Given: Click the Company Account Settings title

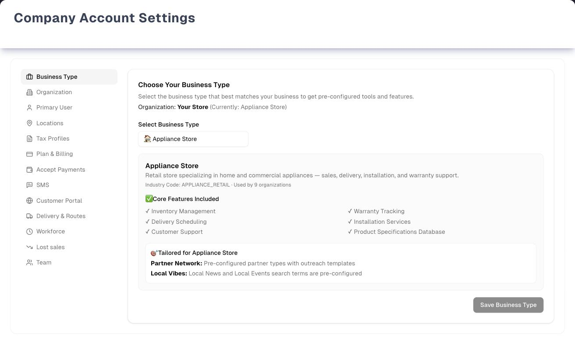Looking at the screenshot, I should click(x=105, y=18).
